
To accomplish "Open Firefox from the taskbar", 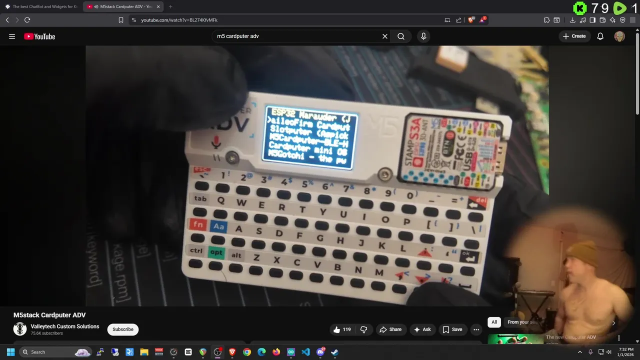I will pos(276,352).
